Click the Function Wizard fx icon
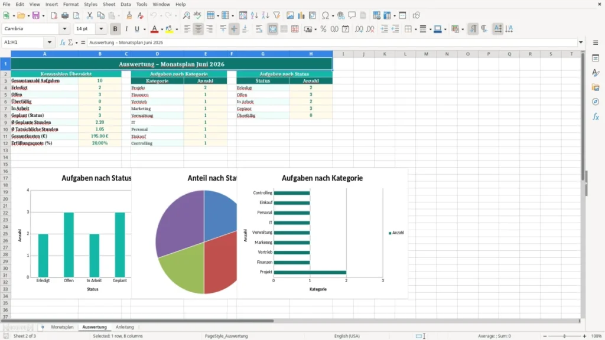Image resolution: width=605 pixels, height=340 pixels. coord(63,42)
